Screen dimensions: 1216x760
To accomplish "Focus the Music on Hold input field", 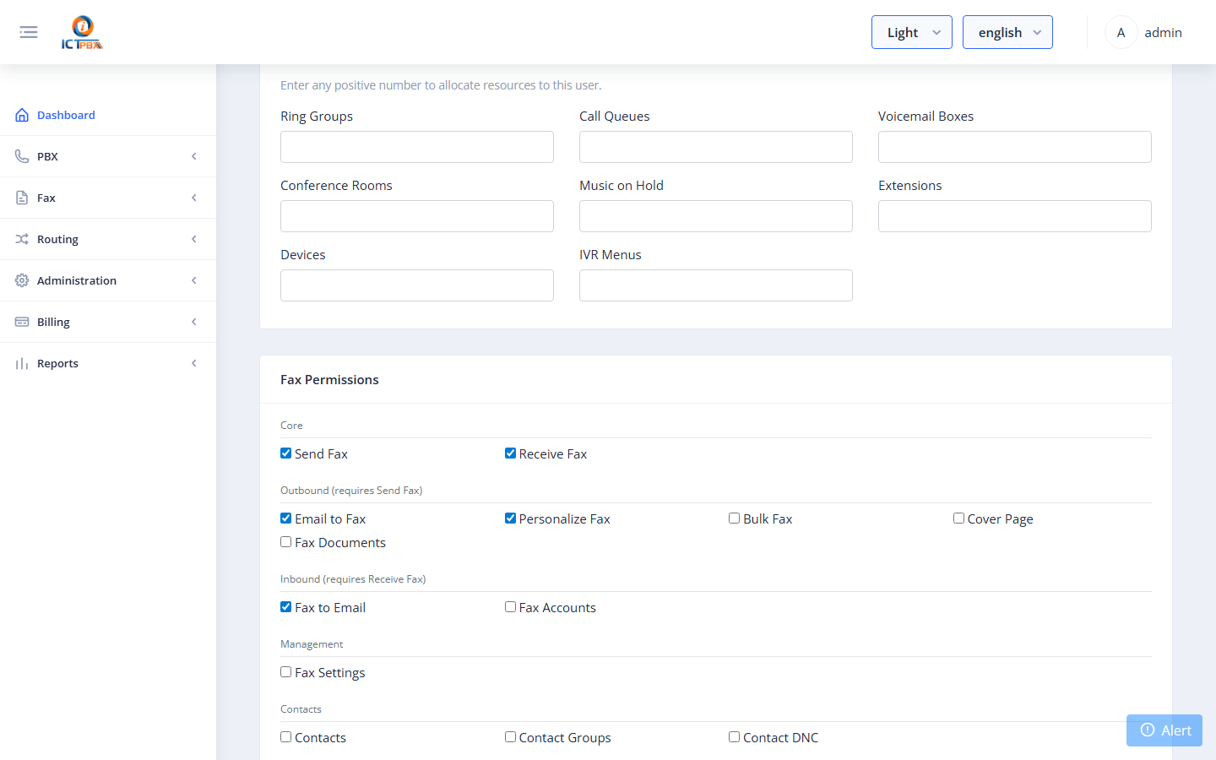I will point(716,216).
